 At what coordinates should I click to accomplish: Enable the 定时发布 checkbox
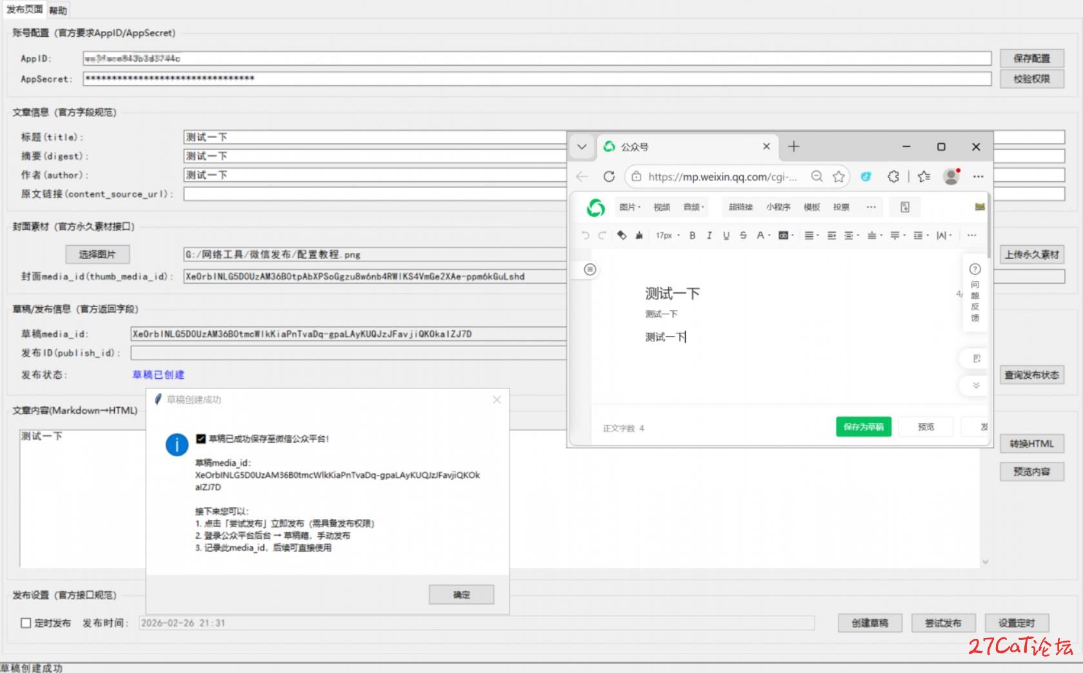26,623
